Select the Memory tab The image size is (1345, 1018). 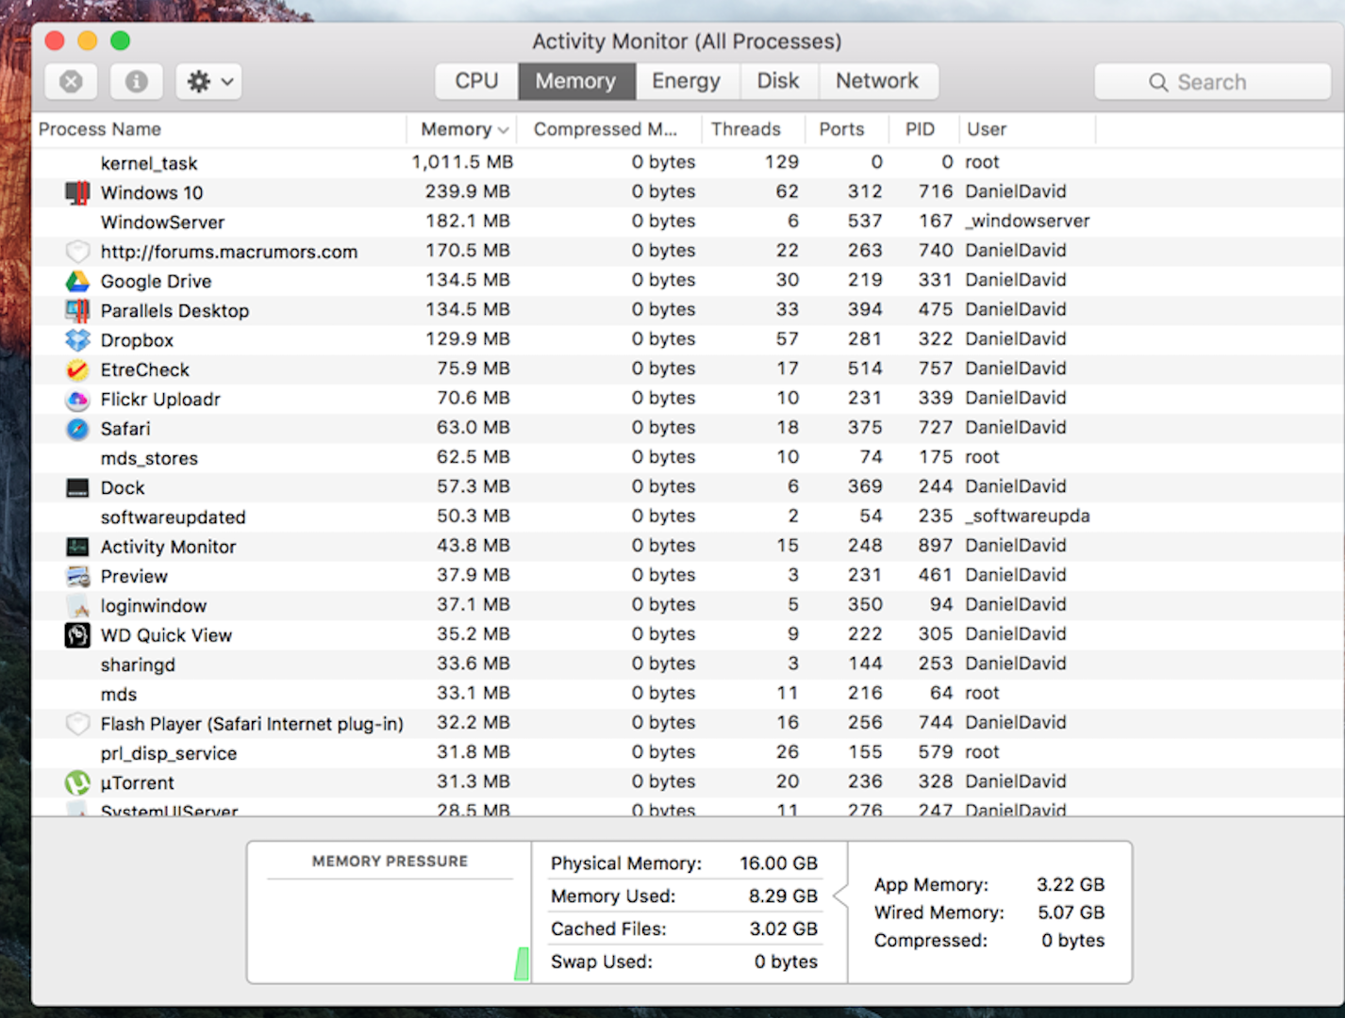(x=575, y=81)
